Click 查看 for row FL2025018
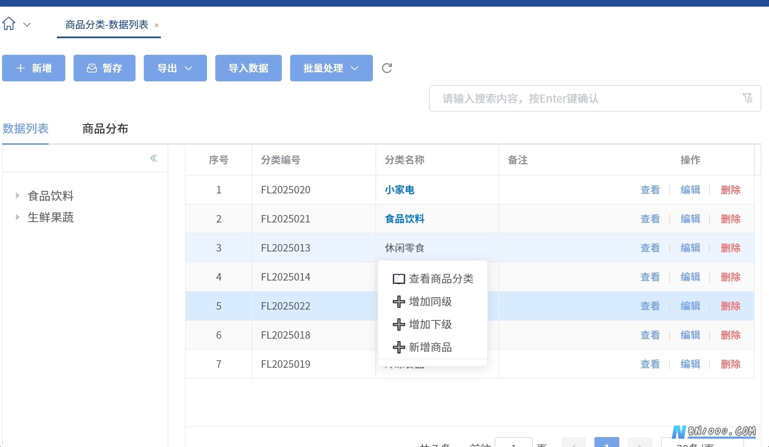This screenshot has height=447, width=769. [x=650, y=335]
